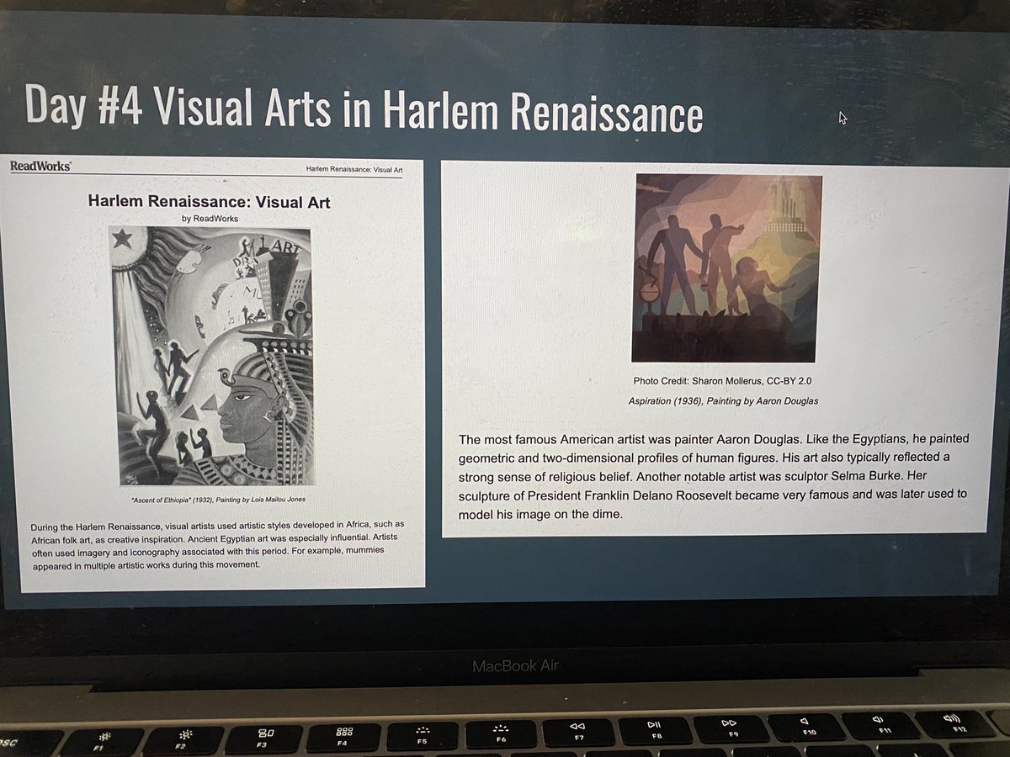The width and height of the screenshot is (1010, 757).
Task: Click the paragraph beginning 'During the Harlem Renaissance'
Action: [217, 546]
